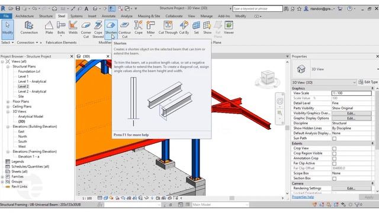
Task: Expand the Floor Plans tree node
Action: click(8, 102)
